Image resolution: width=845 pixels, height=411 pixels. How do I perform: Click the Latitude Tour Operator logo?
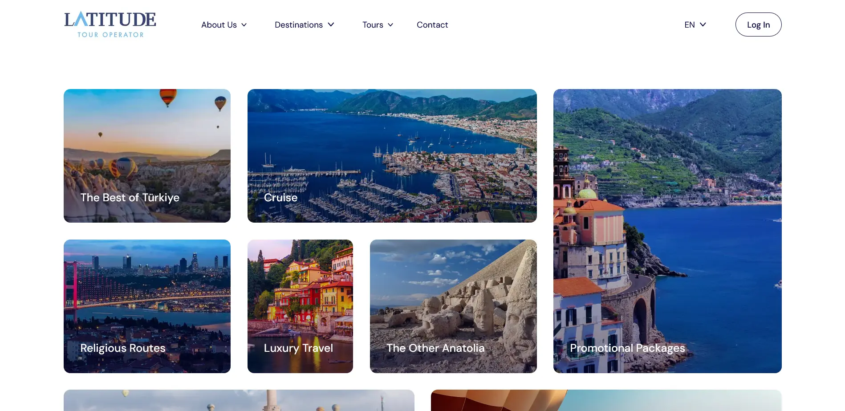[x=110, y=24]
